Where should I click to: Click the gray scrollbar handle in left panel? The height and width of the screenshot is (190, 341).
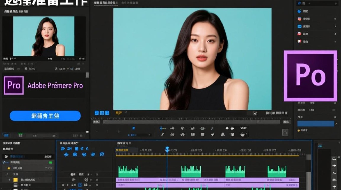87,75
